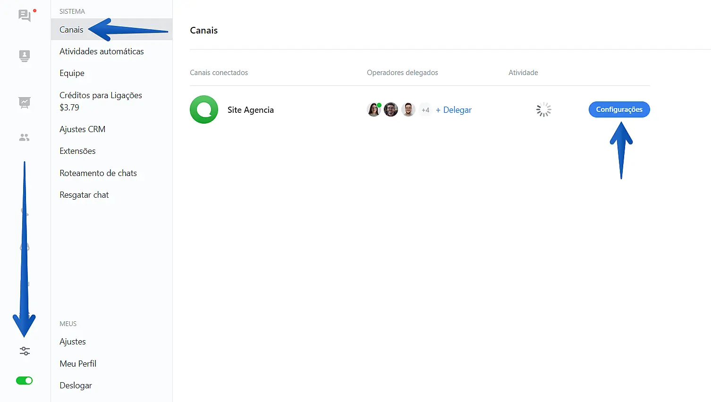The height and width of the screenshot is (402, 711).
Task: Click the + Delegar link
Action: [454, 110]
